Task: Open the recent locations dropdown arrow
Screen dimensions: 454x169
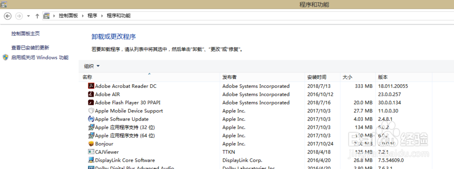Action: (x=28, y=16)
